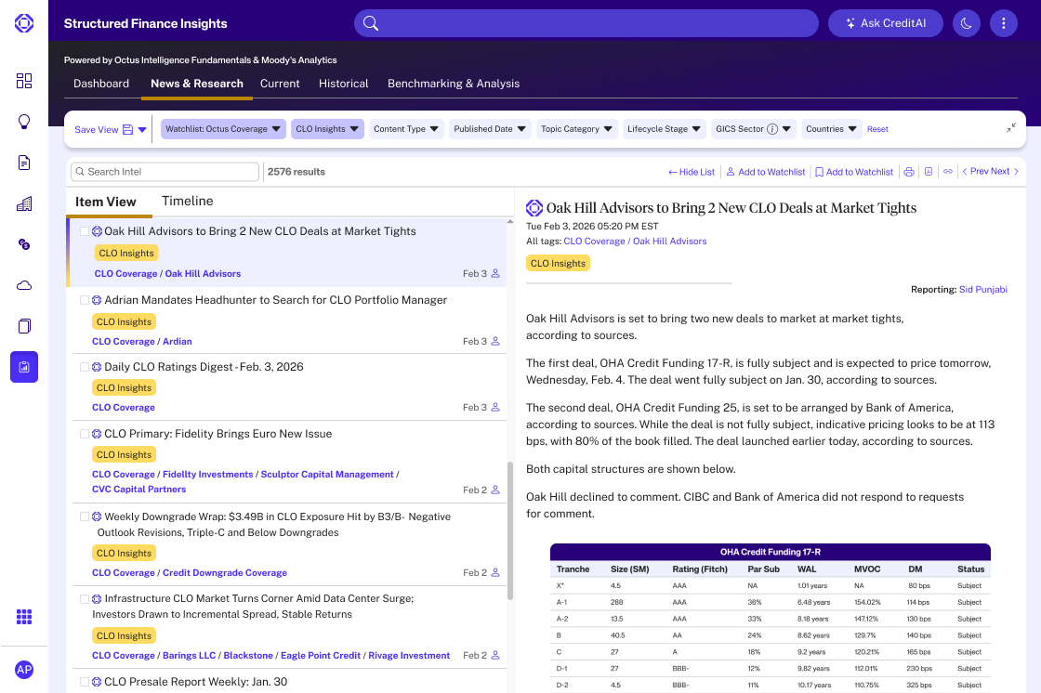Open reporter Sid Punjabi's profile link
Viewport: 1041px width, 693px height.
(x=982, y=289)
